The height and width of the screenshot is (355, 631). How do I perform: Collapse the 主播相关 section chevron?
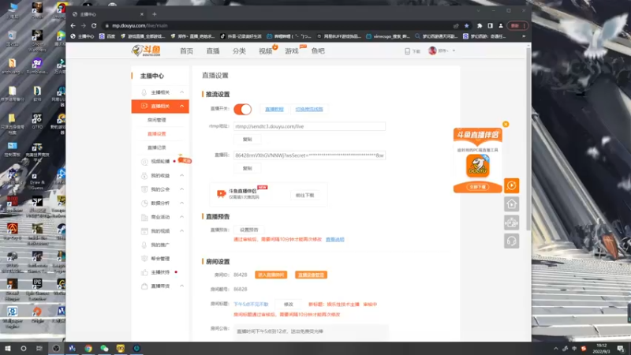[x=182, y=92]
